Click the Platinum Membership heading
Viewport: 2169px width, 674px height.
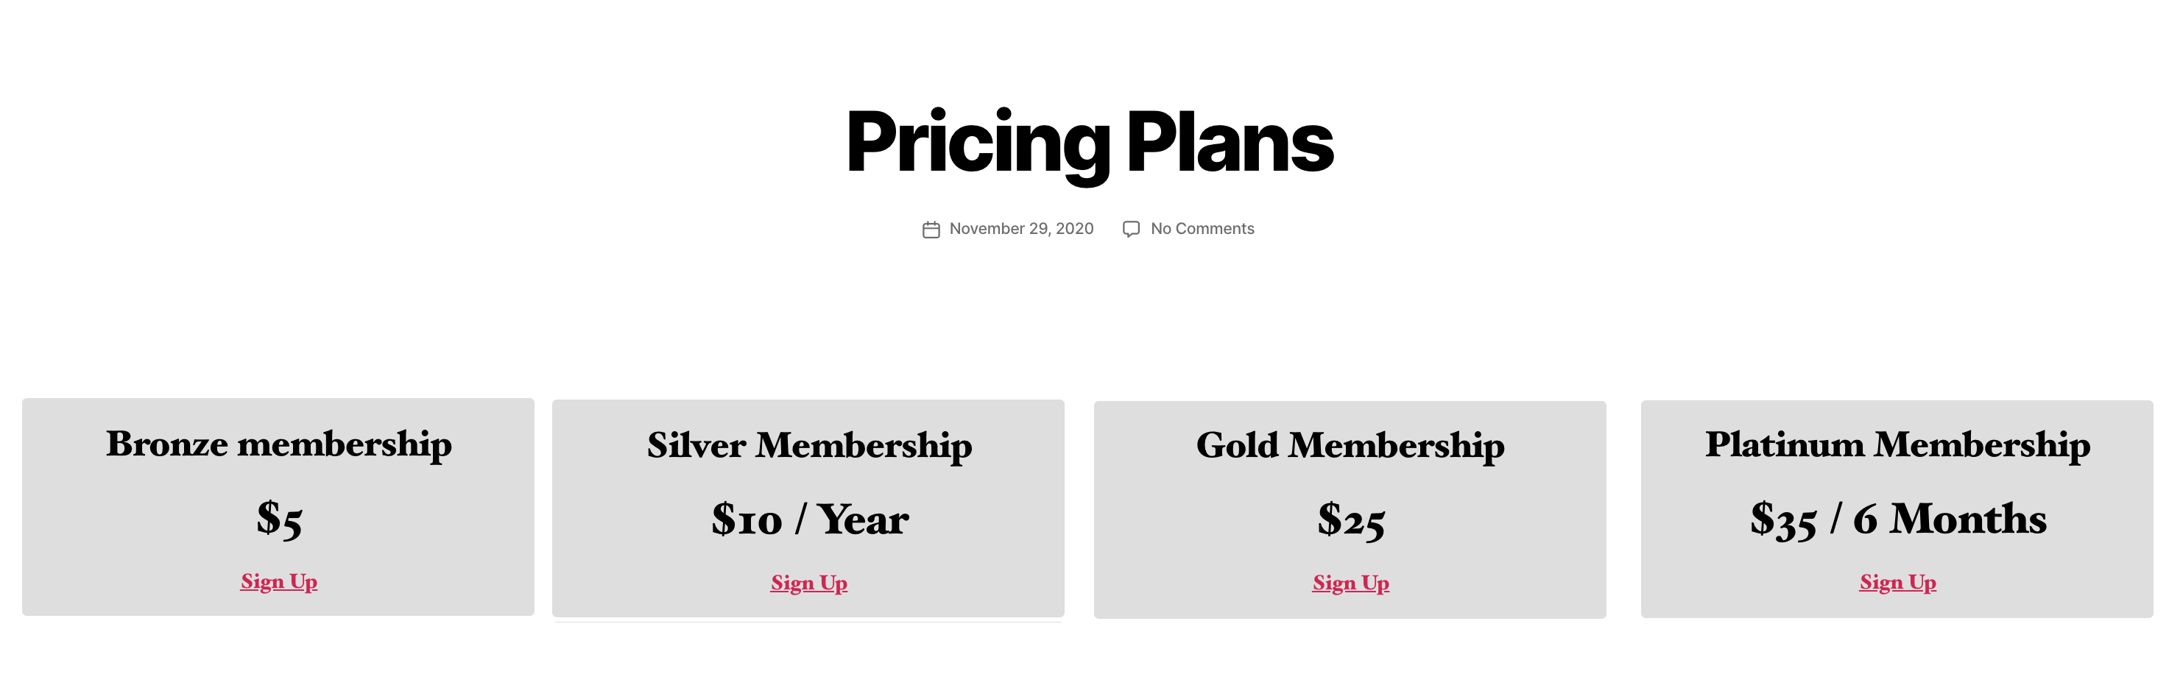click(1897, 445)
